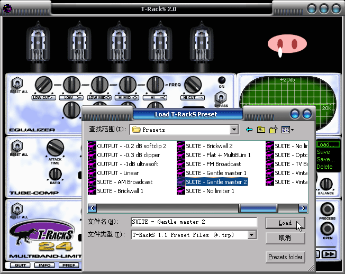Image resolution: width=345 pixels, height=274 pixels.
Task: Click the horizontal scrollbar thumb
Action: click(x=258, y=208)
